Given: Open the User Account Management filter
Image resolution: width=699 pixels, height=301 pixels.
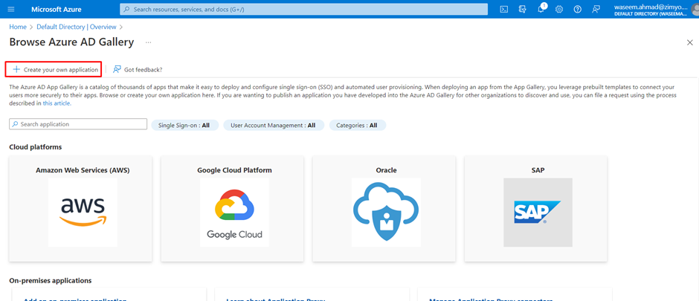Looking at the screenshot, I should point(273,126).
